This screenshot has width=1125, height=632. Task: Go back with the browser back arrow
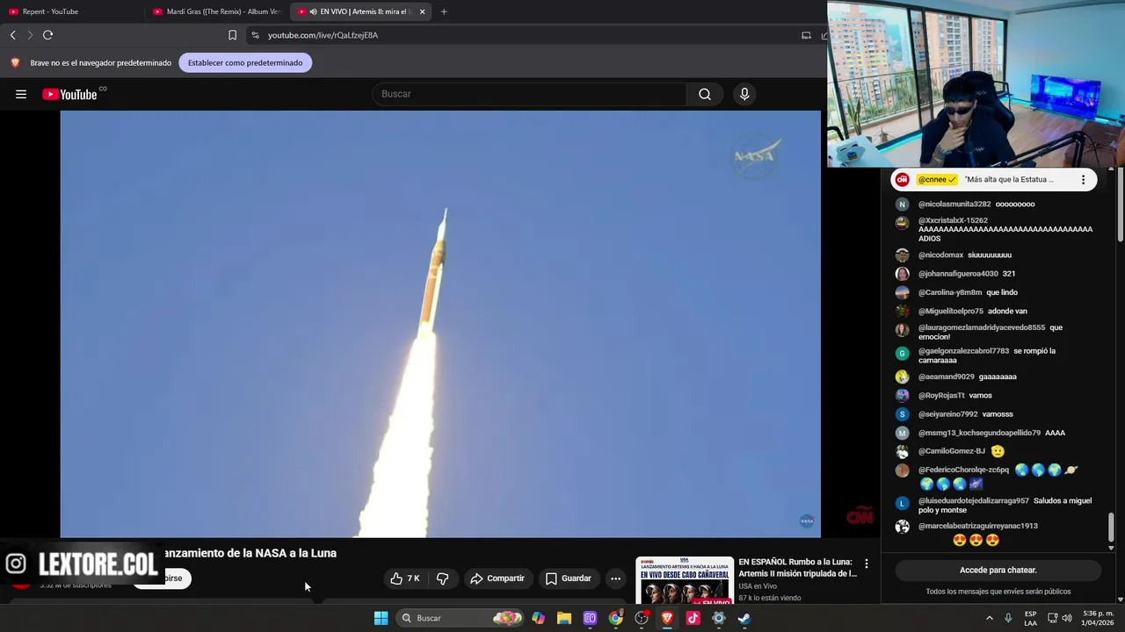12,35
